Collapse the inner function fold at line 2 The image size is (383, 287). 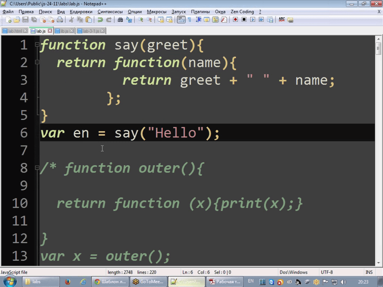click(37, 62)
